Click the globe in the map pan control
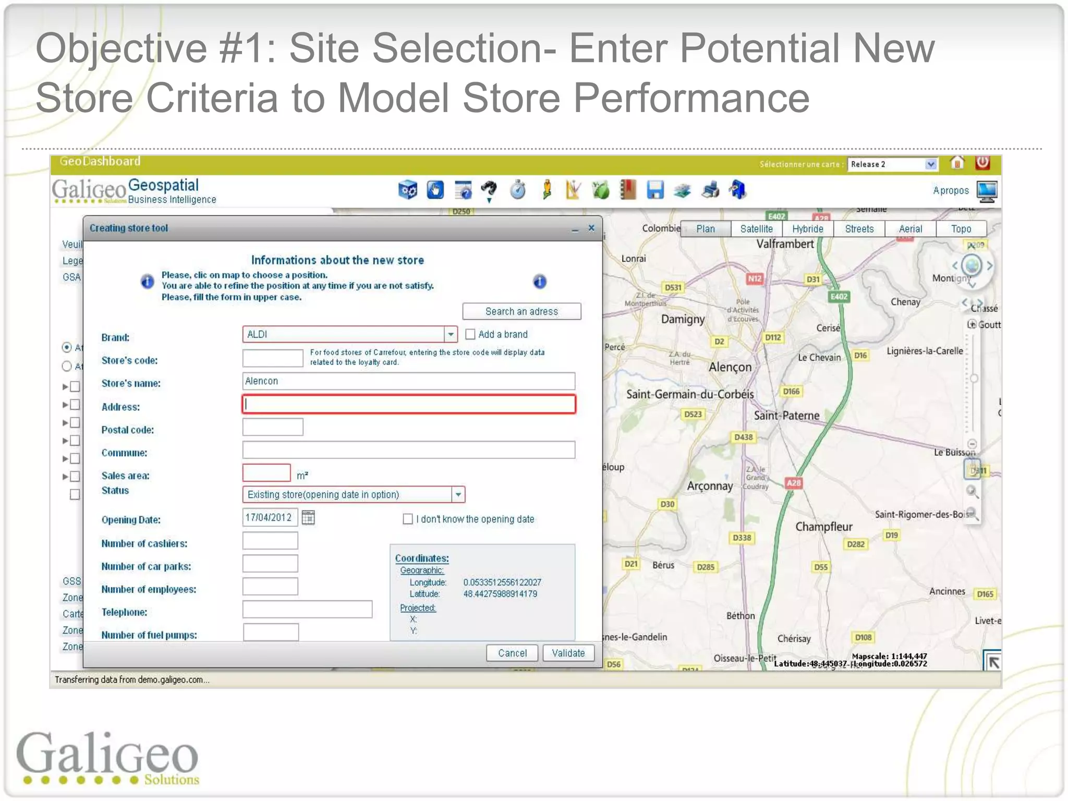Viewport: 1068px width, 801px height. pos(972,265)
